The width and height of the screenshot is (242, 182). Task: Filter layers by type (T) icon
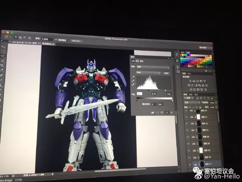205,98
